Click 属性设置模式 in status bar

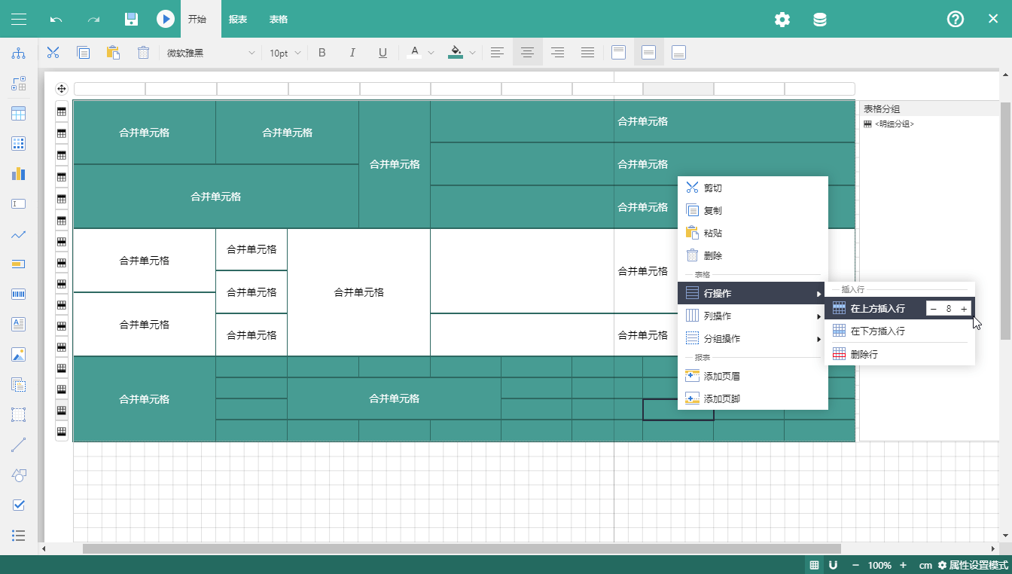972,565
